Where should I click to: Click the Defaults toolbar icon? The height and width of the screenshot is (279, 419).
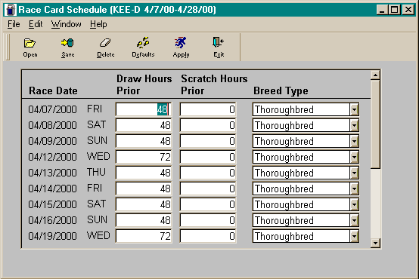(143, 42)
